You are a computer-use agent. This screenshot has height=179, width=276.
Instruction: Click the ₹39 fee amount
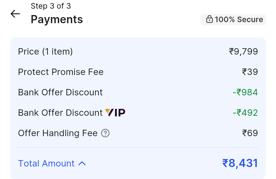pos(250,72)
